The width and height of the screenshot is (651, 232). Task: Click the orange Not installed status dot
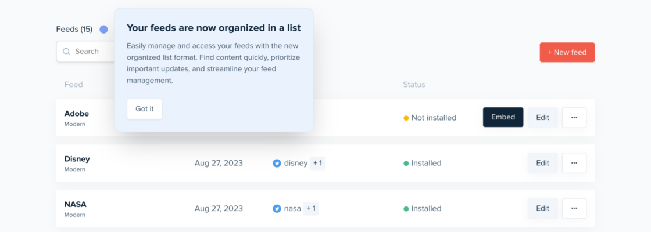pyautogui.click(x=406, y=118)
